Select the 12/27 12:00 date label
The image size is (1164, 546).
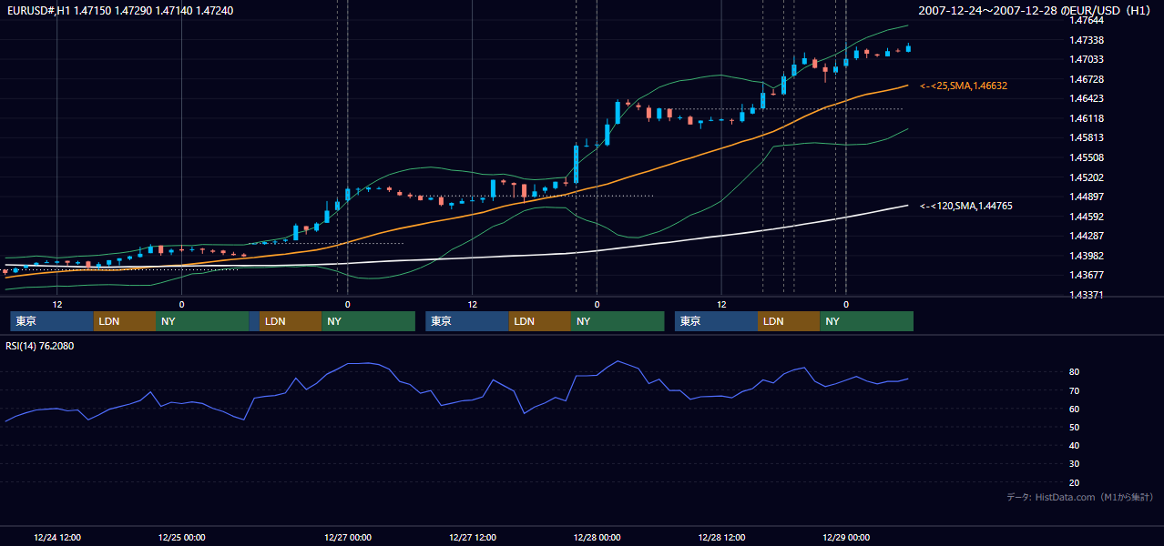[x=472, y=537]
